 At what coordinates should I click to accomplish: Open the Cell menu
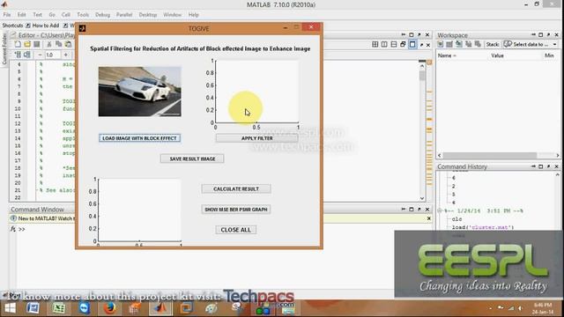66,15
